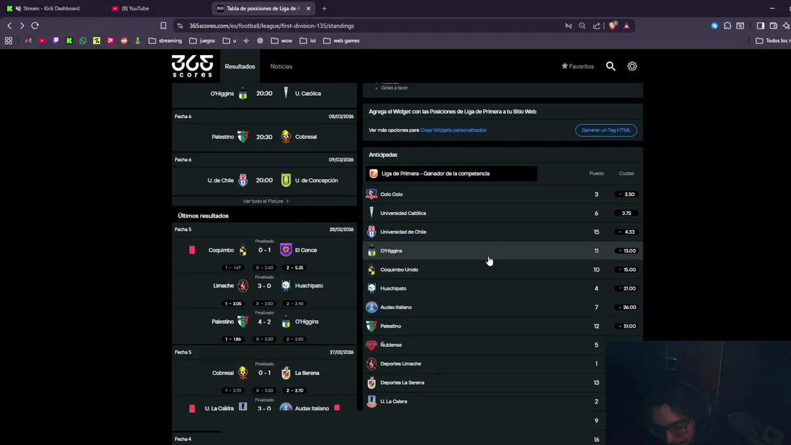This screenshot has height=445, width=791.
Task: Switch to the (8) YouTube tab
Action: pyautogui.click(x=135, y=9)
